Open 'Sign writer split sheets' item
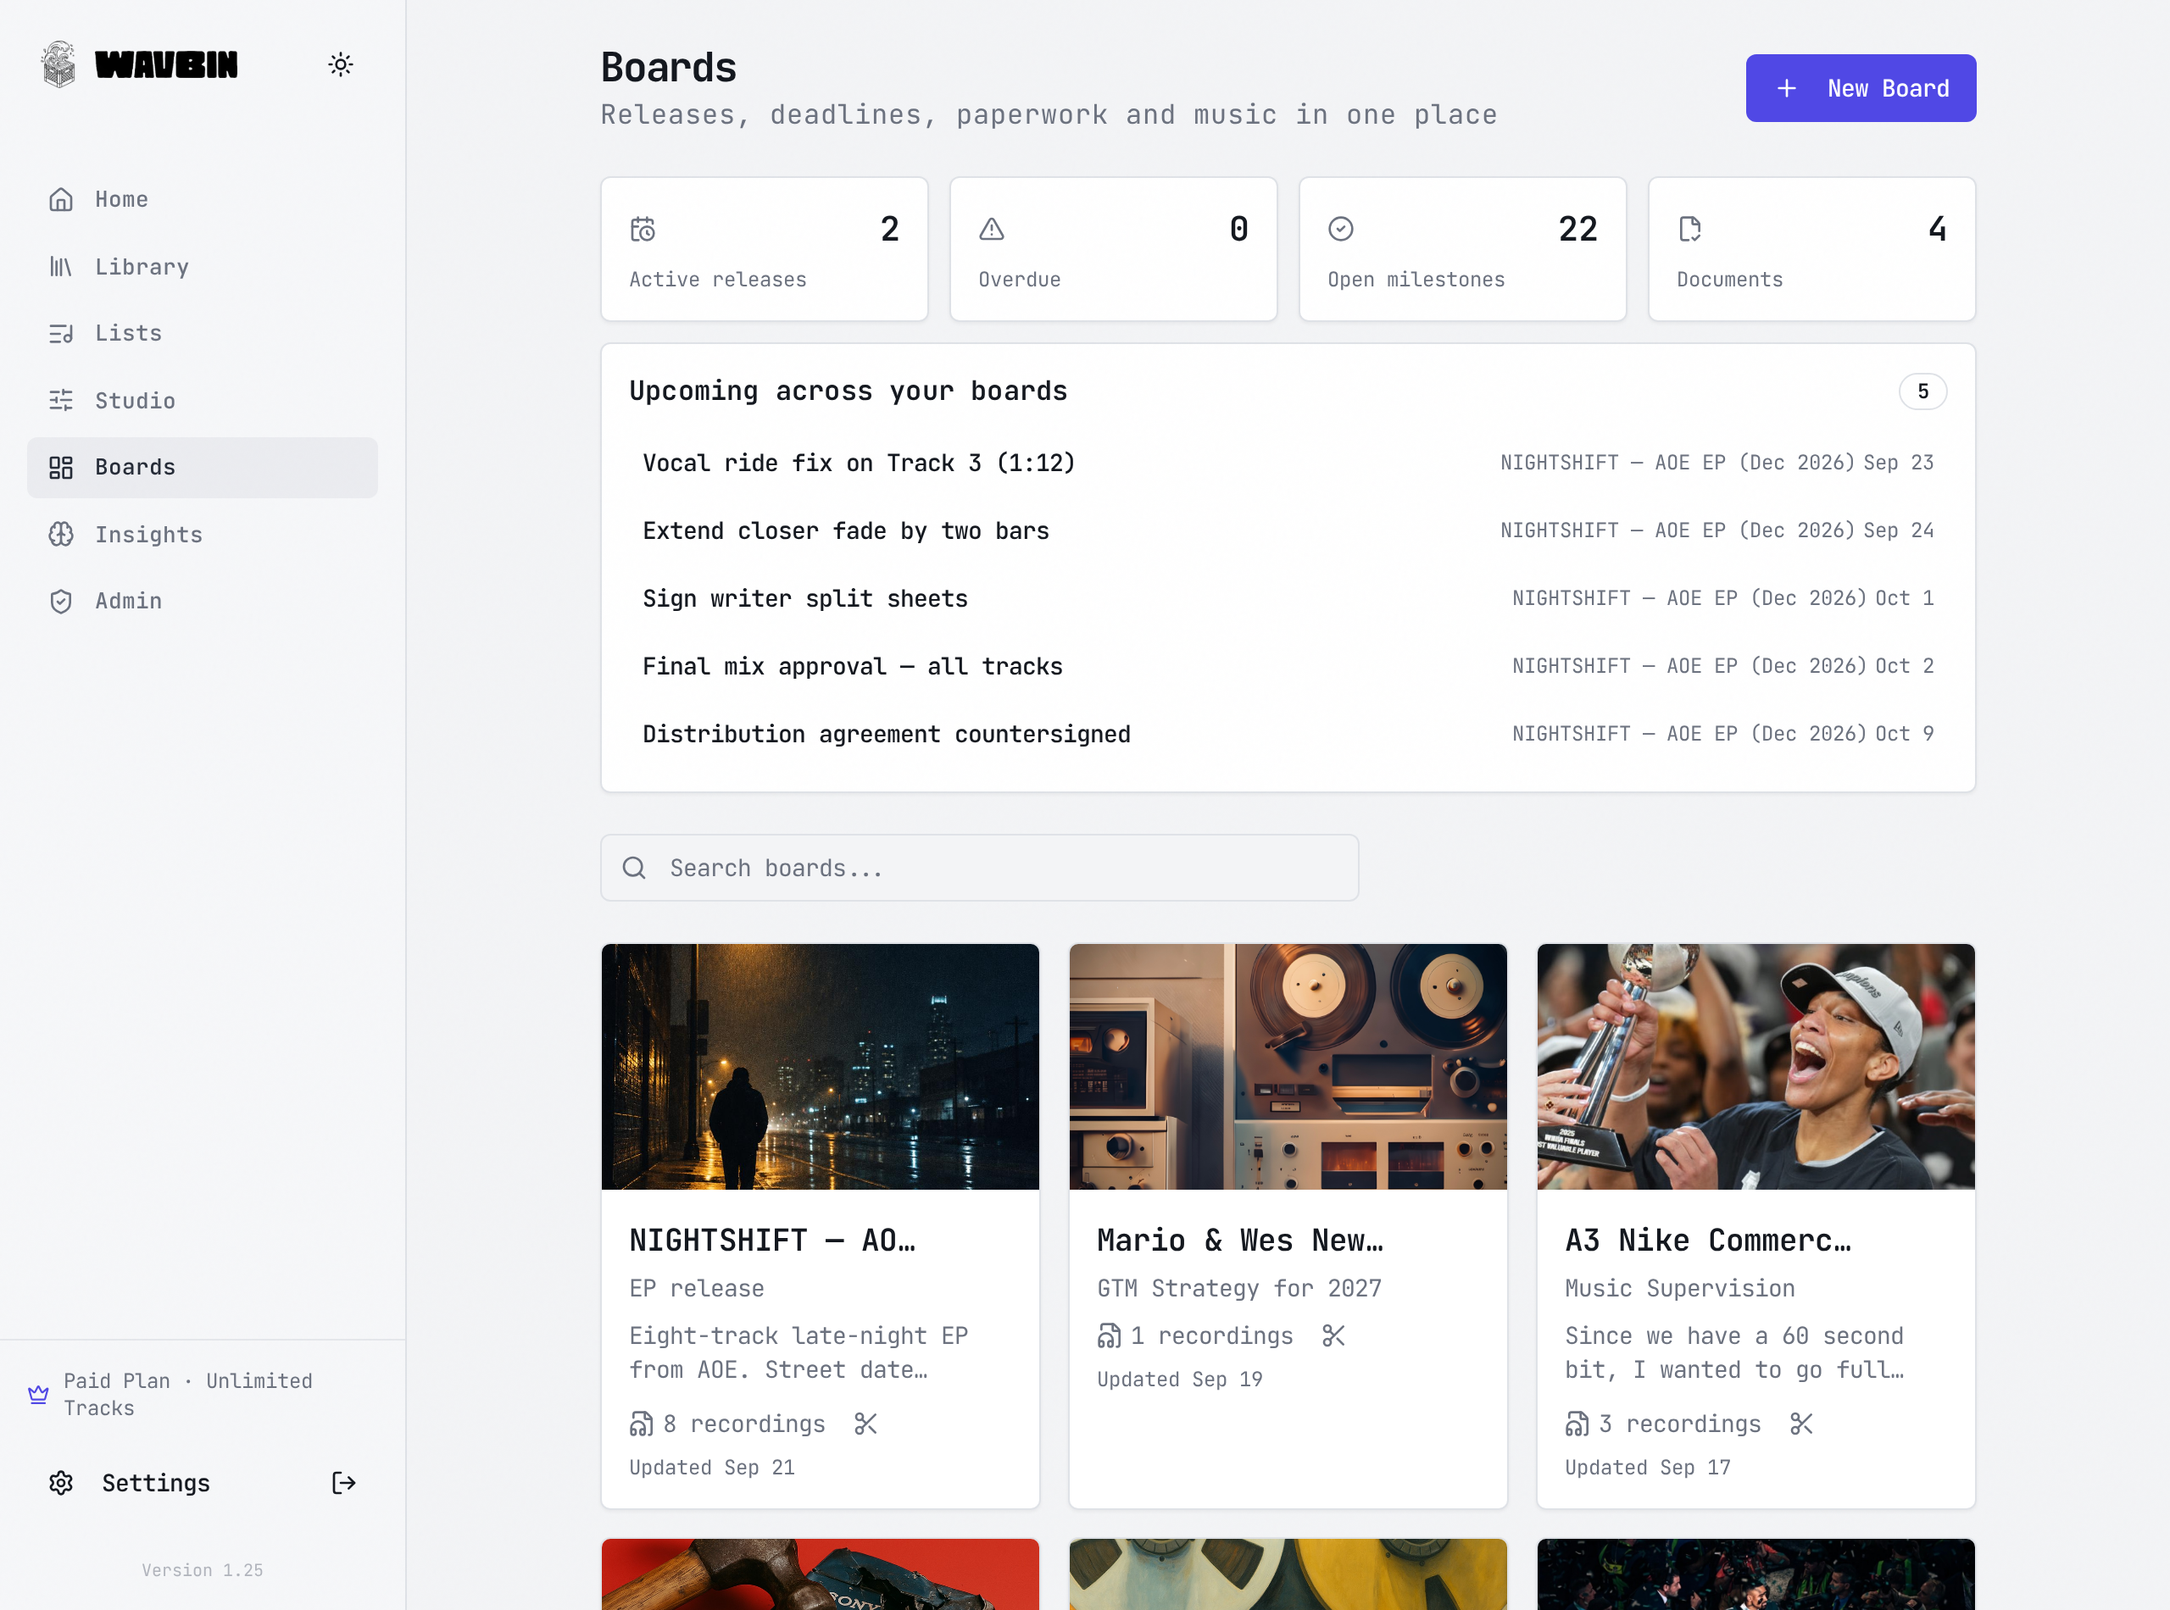 (1288, 598)
